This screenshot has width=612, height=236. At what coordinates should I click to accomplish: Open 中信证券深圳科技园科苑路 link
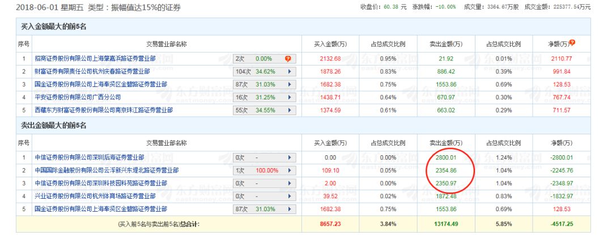point(101,183)
